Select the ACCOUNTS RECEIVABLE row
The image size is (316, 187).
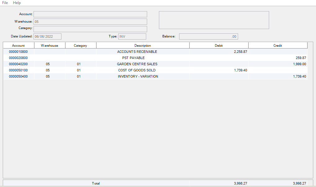pyautogui.click(x=137, y=52)
